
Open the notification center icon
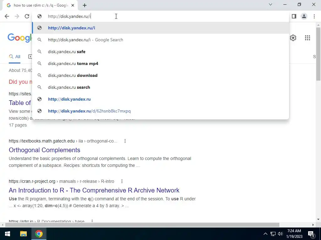pyautogui.click(x=311, y=234)
